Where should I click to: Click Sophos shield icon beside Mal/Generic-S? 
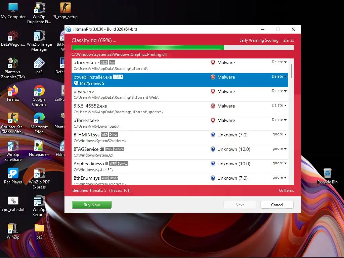[76, 83]
